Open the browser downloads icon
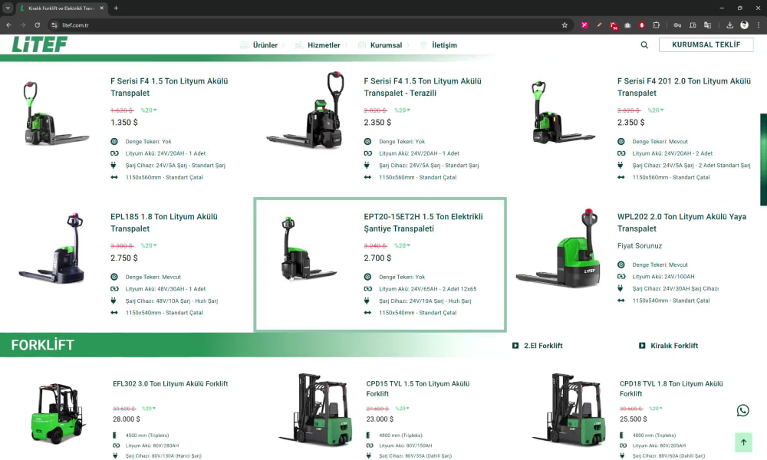This screenshot has height=460, width=767. [729, 25]
